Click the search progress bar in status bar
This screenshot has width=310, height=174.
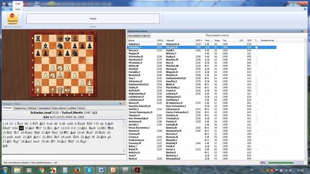click(282, 163)
